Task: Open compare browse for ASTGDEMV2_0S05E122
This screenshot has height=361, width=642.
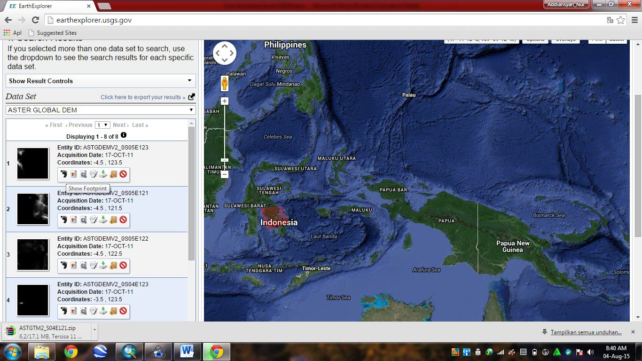Action: tap(84, 266)
